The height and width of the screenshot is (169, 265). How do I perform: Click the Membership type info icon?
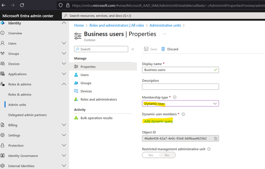coord(175,97)
